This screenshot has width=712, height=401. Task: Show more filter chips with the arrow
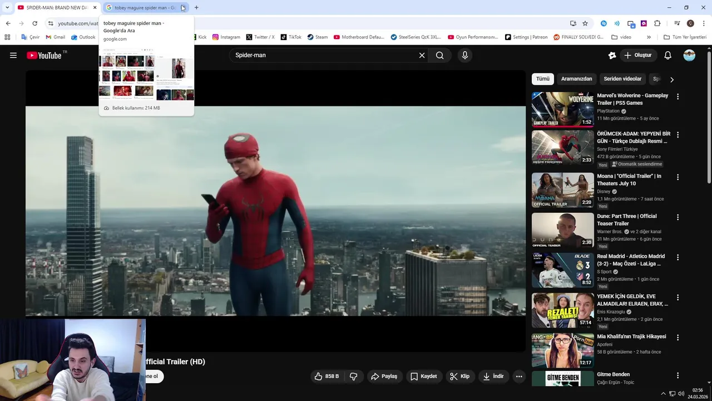(x=671, y=80)
